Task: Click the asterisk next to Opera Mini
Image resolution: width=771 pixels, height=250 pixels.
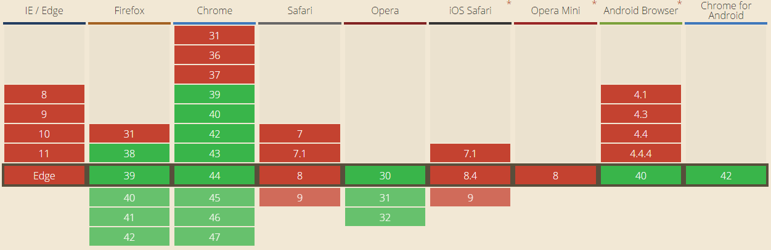Action: [594, 4]
